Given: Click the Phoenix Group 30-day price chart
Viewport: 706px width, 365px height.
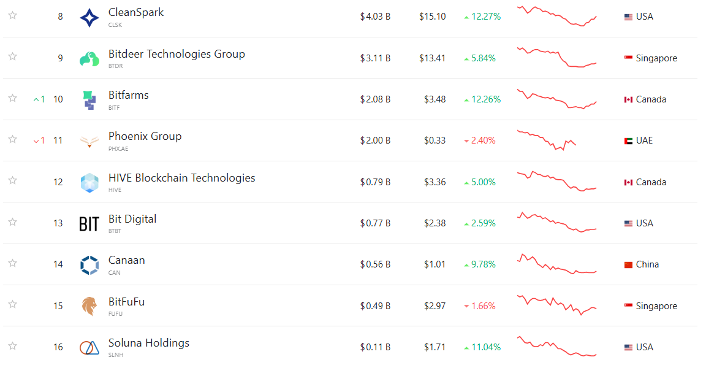Looking at the screenshot, I should 547,140.
